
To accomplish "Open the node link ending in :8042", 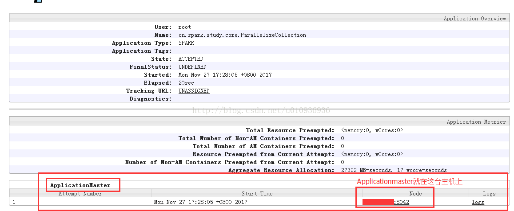I will point(386,202).
